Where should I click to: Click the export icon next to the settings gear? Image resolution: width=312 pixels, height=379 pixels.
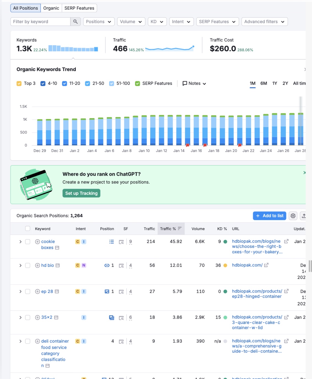pos(304,216)
